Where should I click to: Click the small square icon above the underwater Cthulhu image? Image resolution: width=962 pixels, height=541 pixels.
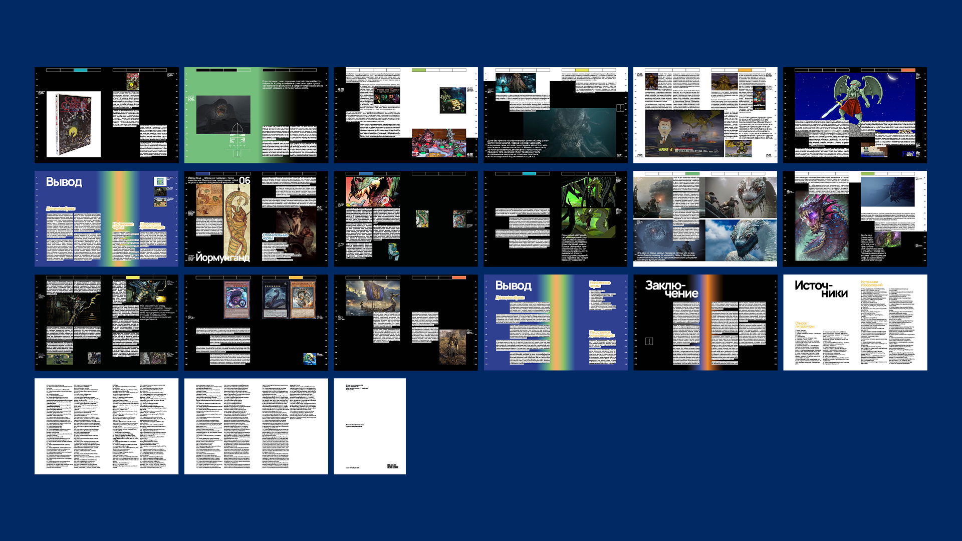click(620, 108)
